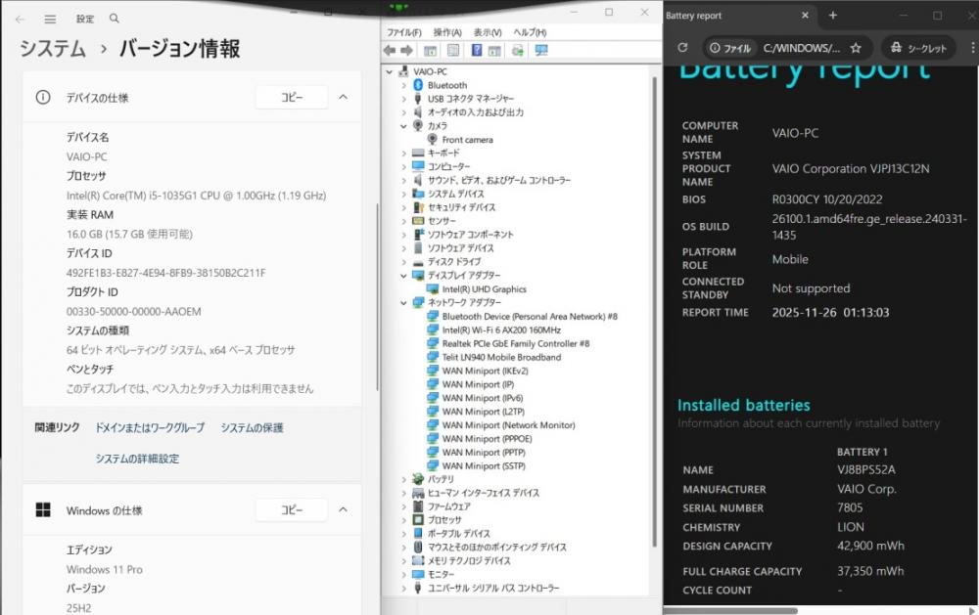Expand the キーボード tree node
Viewport: 979px width, 615px height.
(x=404, y=153)
